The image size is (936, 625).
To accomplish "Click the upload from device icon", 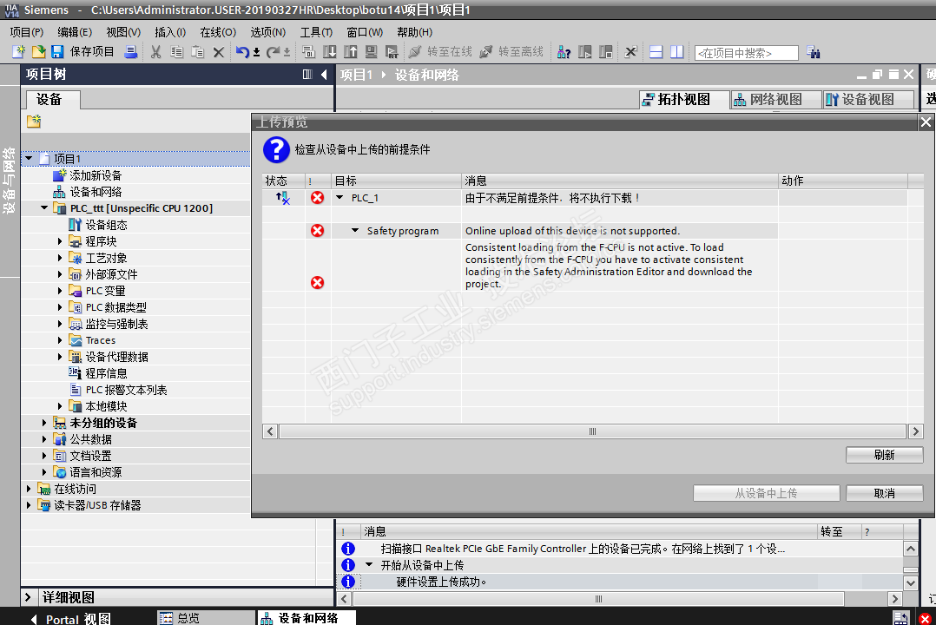I will [x=351, y=52].
